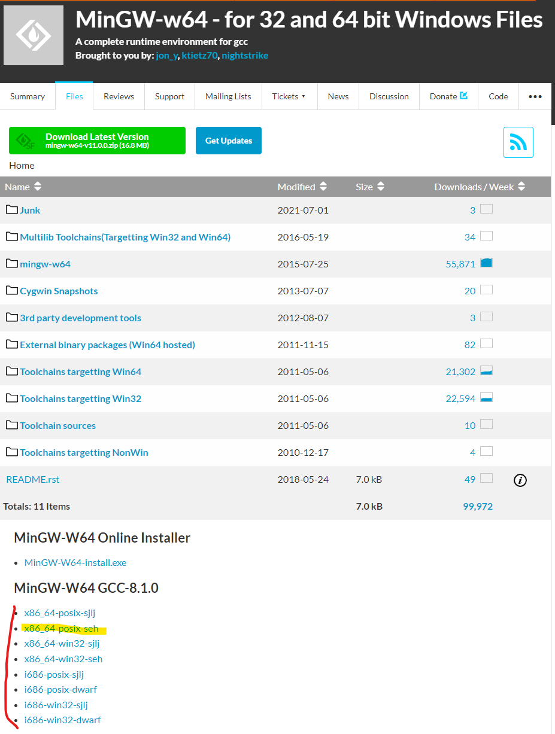555x734 pixels.
Task: Click the x86_64-win32-seh link
Action: 63,659
